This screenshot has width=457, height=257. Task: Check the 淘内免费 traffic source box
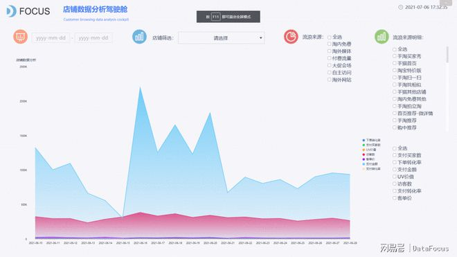330,44
